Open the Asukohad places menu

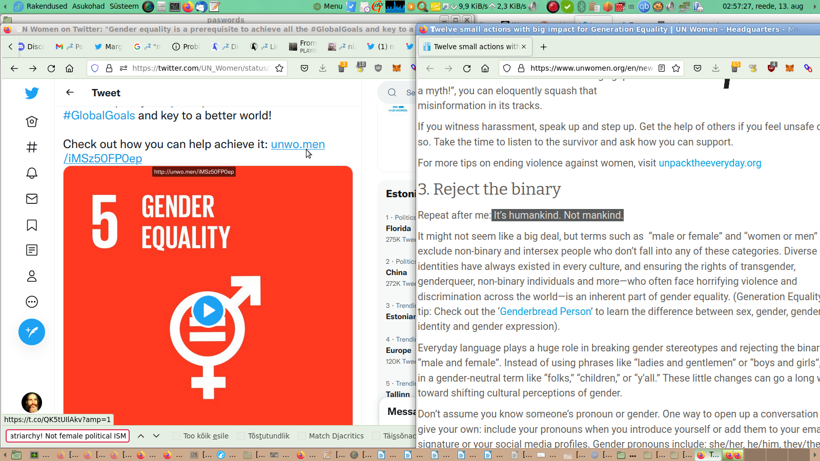[x=88, y=6]
